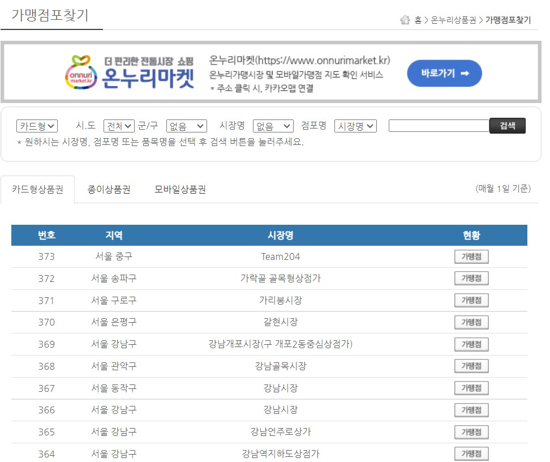550x462 pixels.
Task: Click the home icon in the breadcrumb
Action: [x=405, y=20]
